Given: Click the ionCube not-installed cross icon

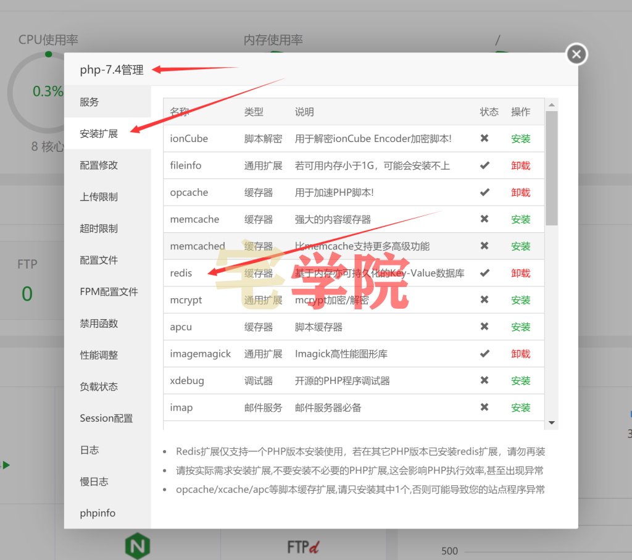Looking at the screenshot, I should [x=484, y=138].
